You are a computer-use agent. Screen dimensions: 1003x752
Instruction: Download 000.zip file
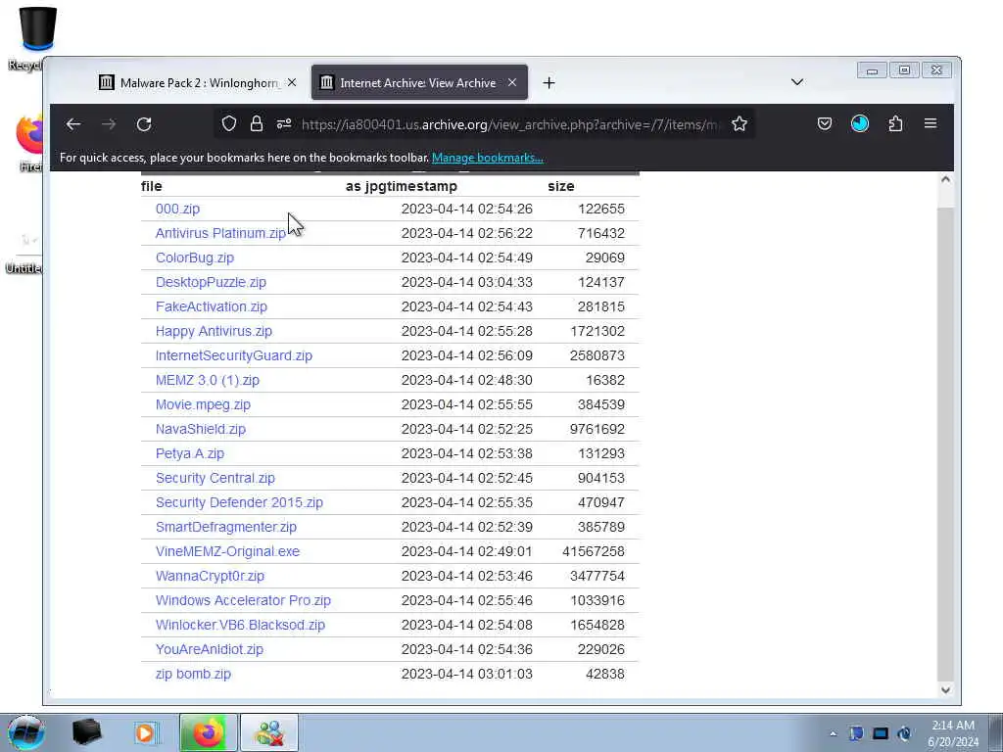[x=177, y=209]
